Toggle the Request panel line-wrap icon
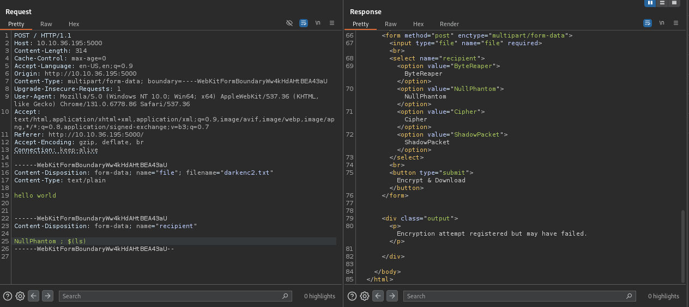The image size is (689, 307). click(304, 23)
